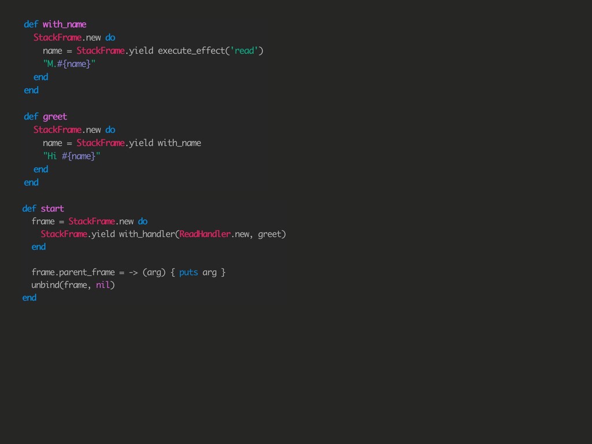This screenshot has height=444, width=592.
Task: Click the 'def greet' method name
Action: (55, 117)
